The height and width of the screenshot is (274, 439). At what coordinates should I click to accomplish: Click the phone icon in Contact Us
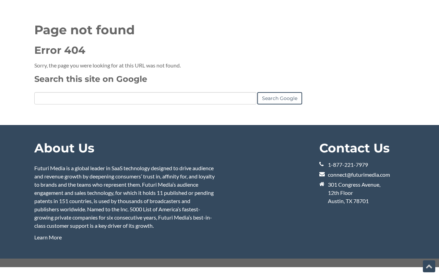coord(321,164)
